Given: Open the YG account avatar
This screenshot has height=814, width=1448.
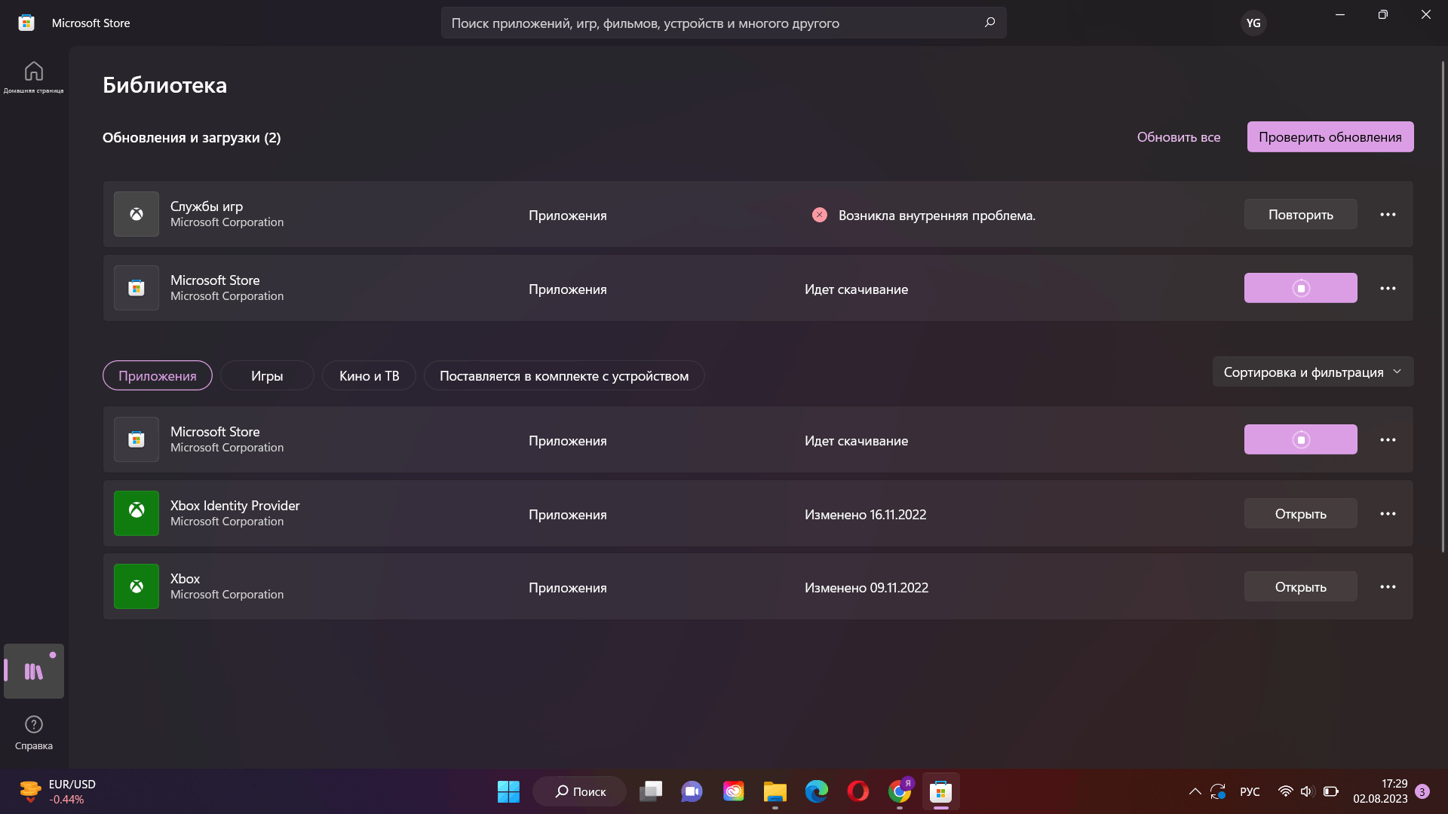Looking at the screenshot, I should [1253, 23].
